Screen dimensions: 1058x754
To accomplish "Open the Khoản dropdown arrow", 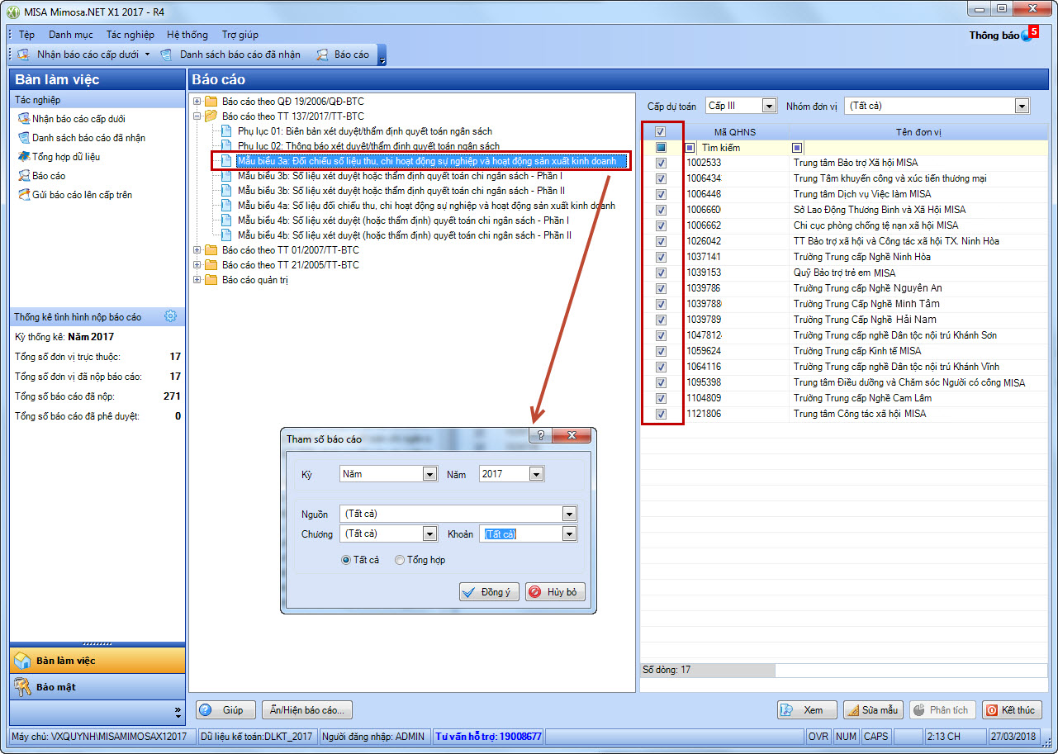I will pyautogui.click(x=568, y=534).
